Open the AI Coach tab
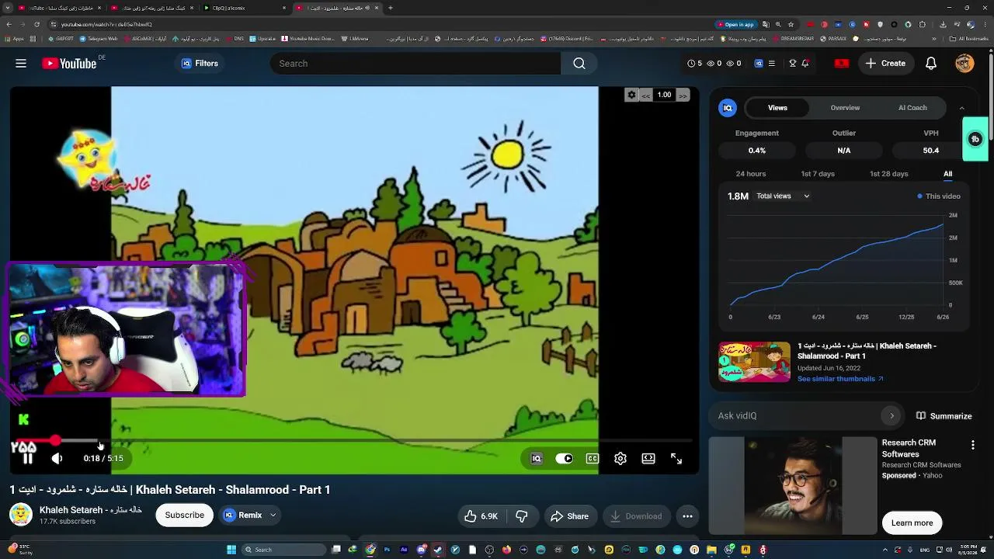Viewport: 994px width, 559px height. click(912, 108)
